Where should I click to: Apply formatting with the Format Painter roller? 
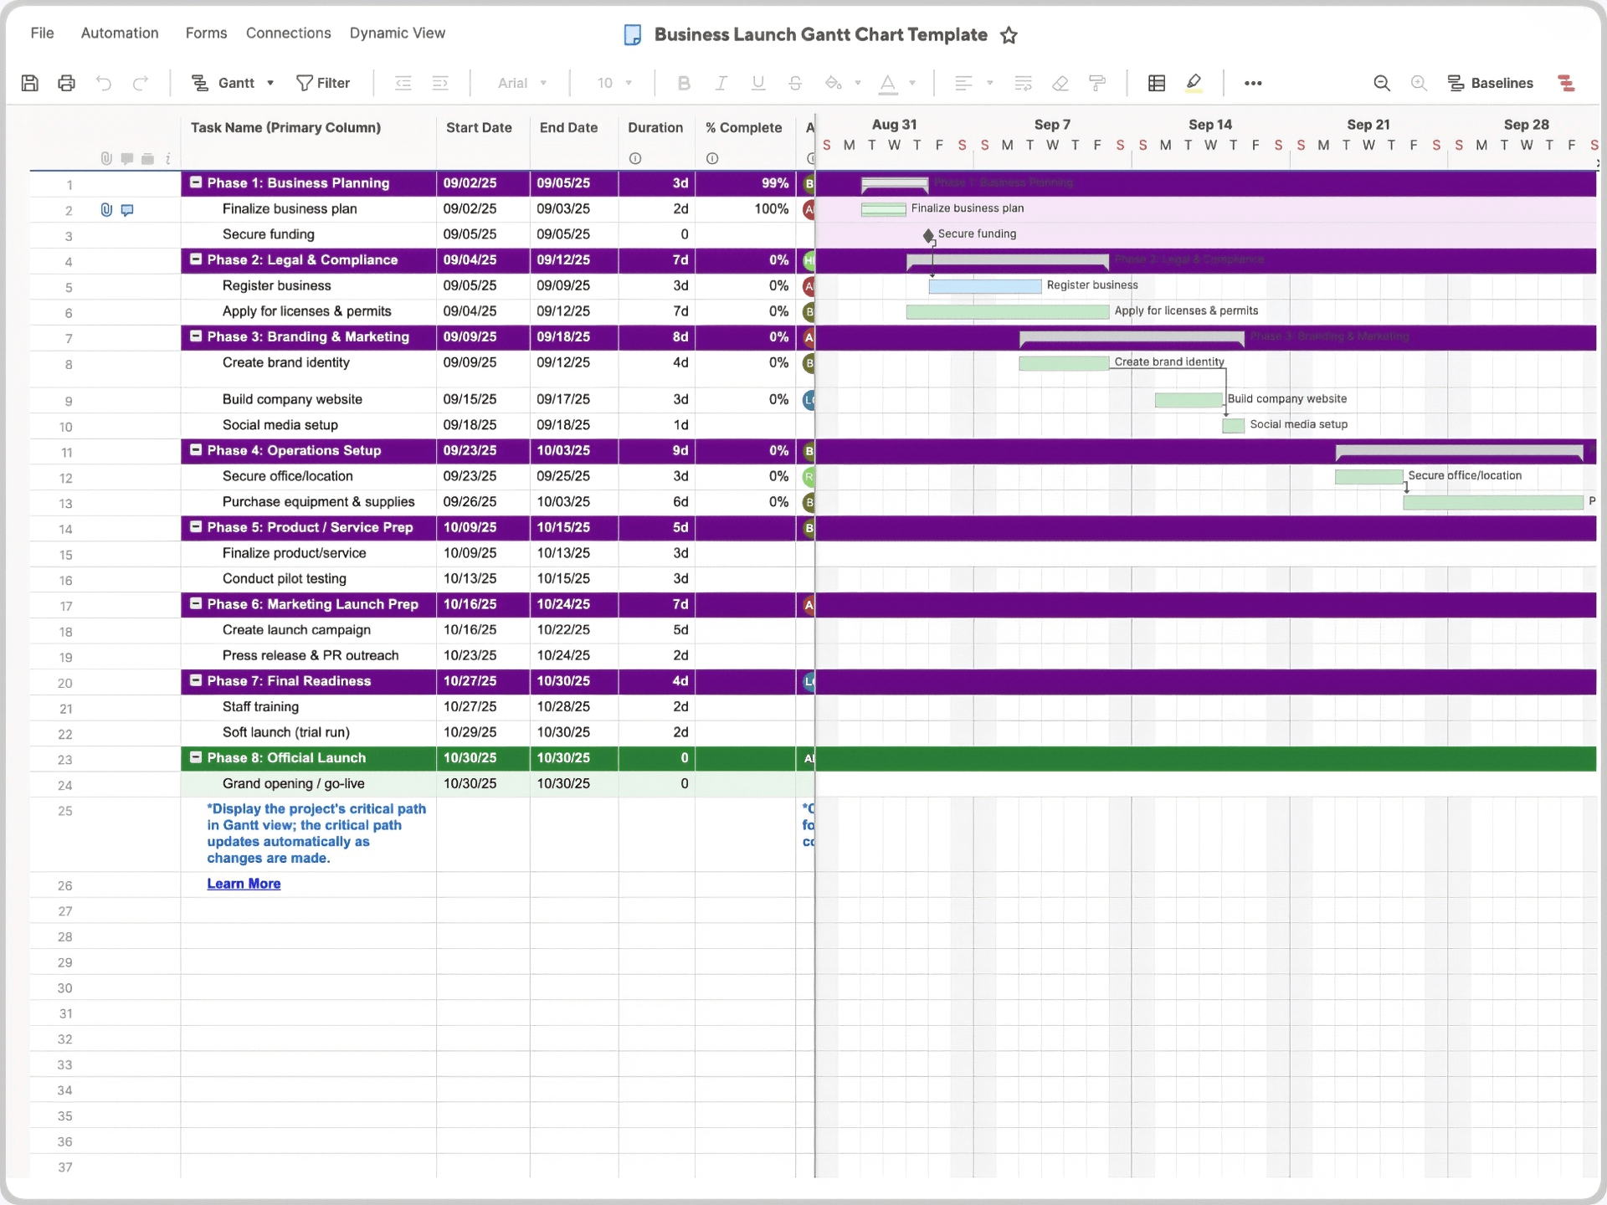[x=1097, y=83]
